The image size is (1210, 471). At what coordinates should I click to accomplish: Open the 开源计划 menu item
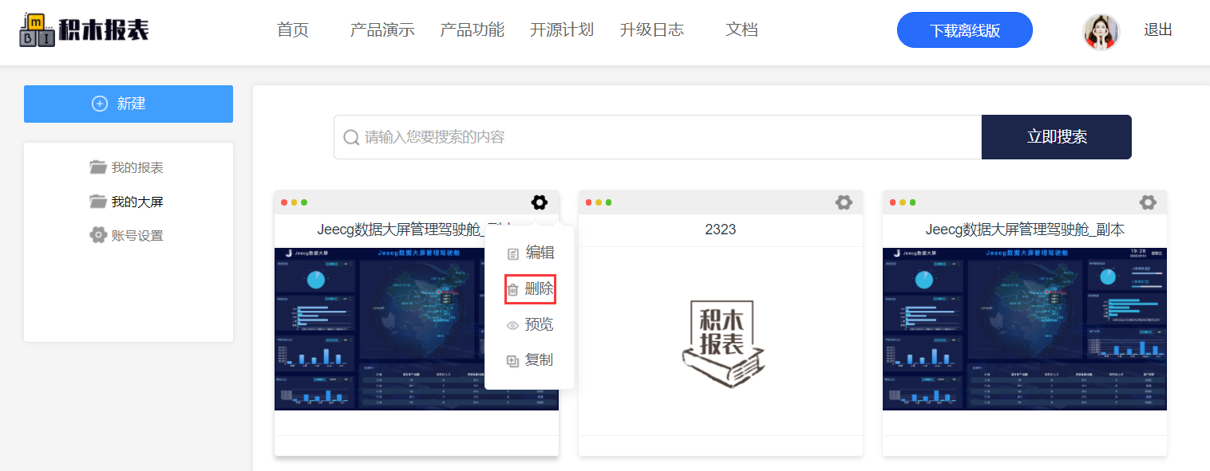tap(562, 30)
